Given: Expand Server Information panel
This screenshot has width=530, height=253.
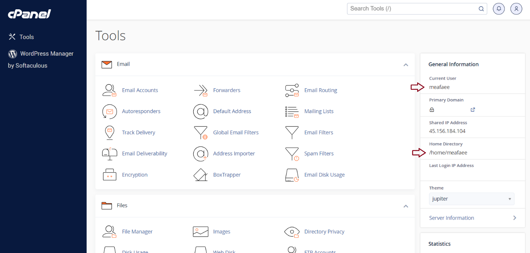Looking at the screenshot, I should click(472, 218).
